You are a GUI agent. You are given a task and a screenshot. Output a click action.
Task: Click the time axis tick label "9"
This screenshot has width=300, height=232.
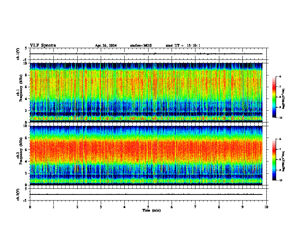[242, 207]
